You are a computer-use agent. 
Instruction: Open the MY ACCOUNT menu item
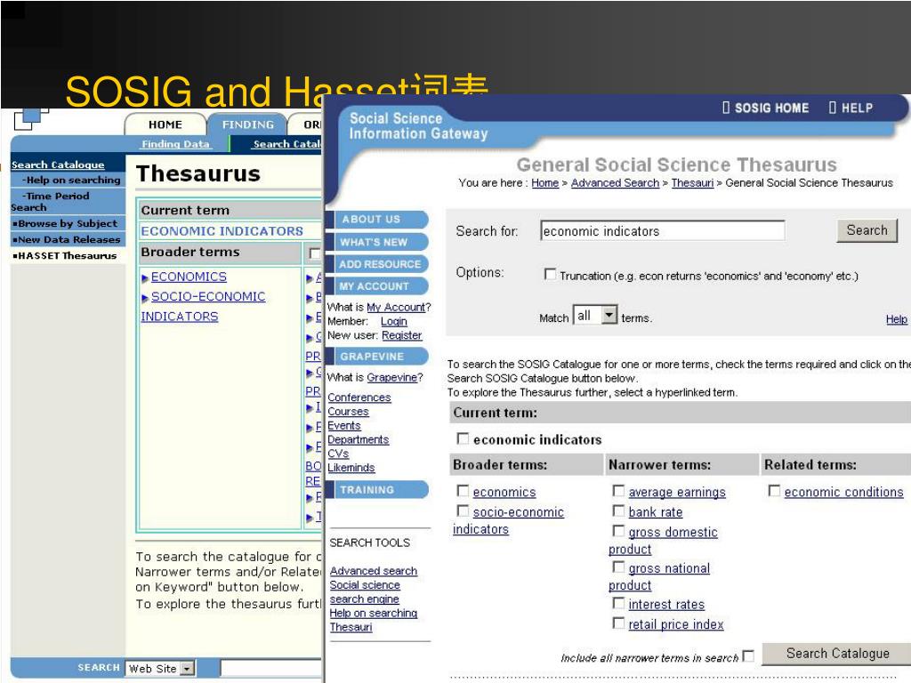(376, 286)
